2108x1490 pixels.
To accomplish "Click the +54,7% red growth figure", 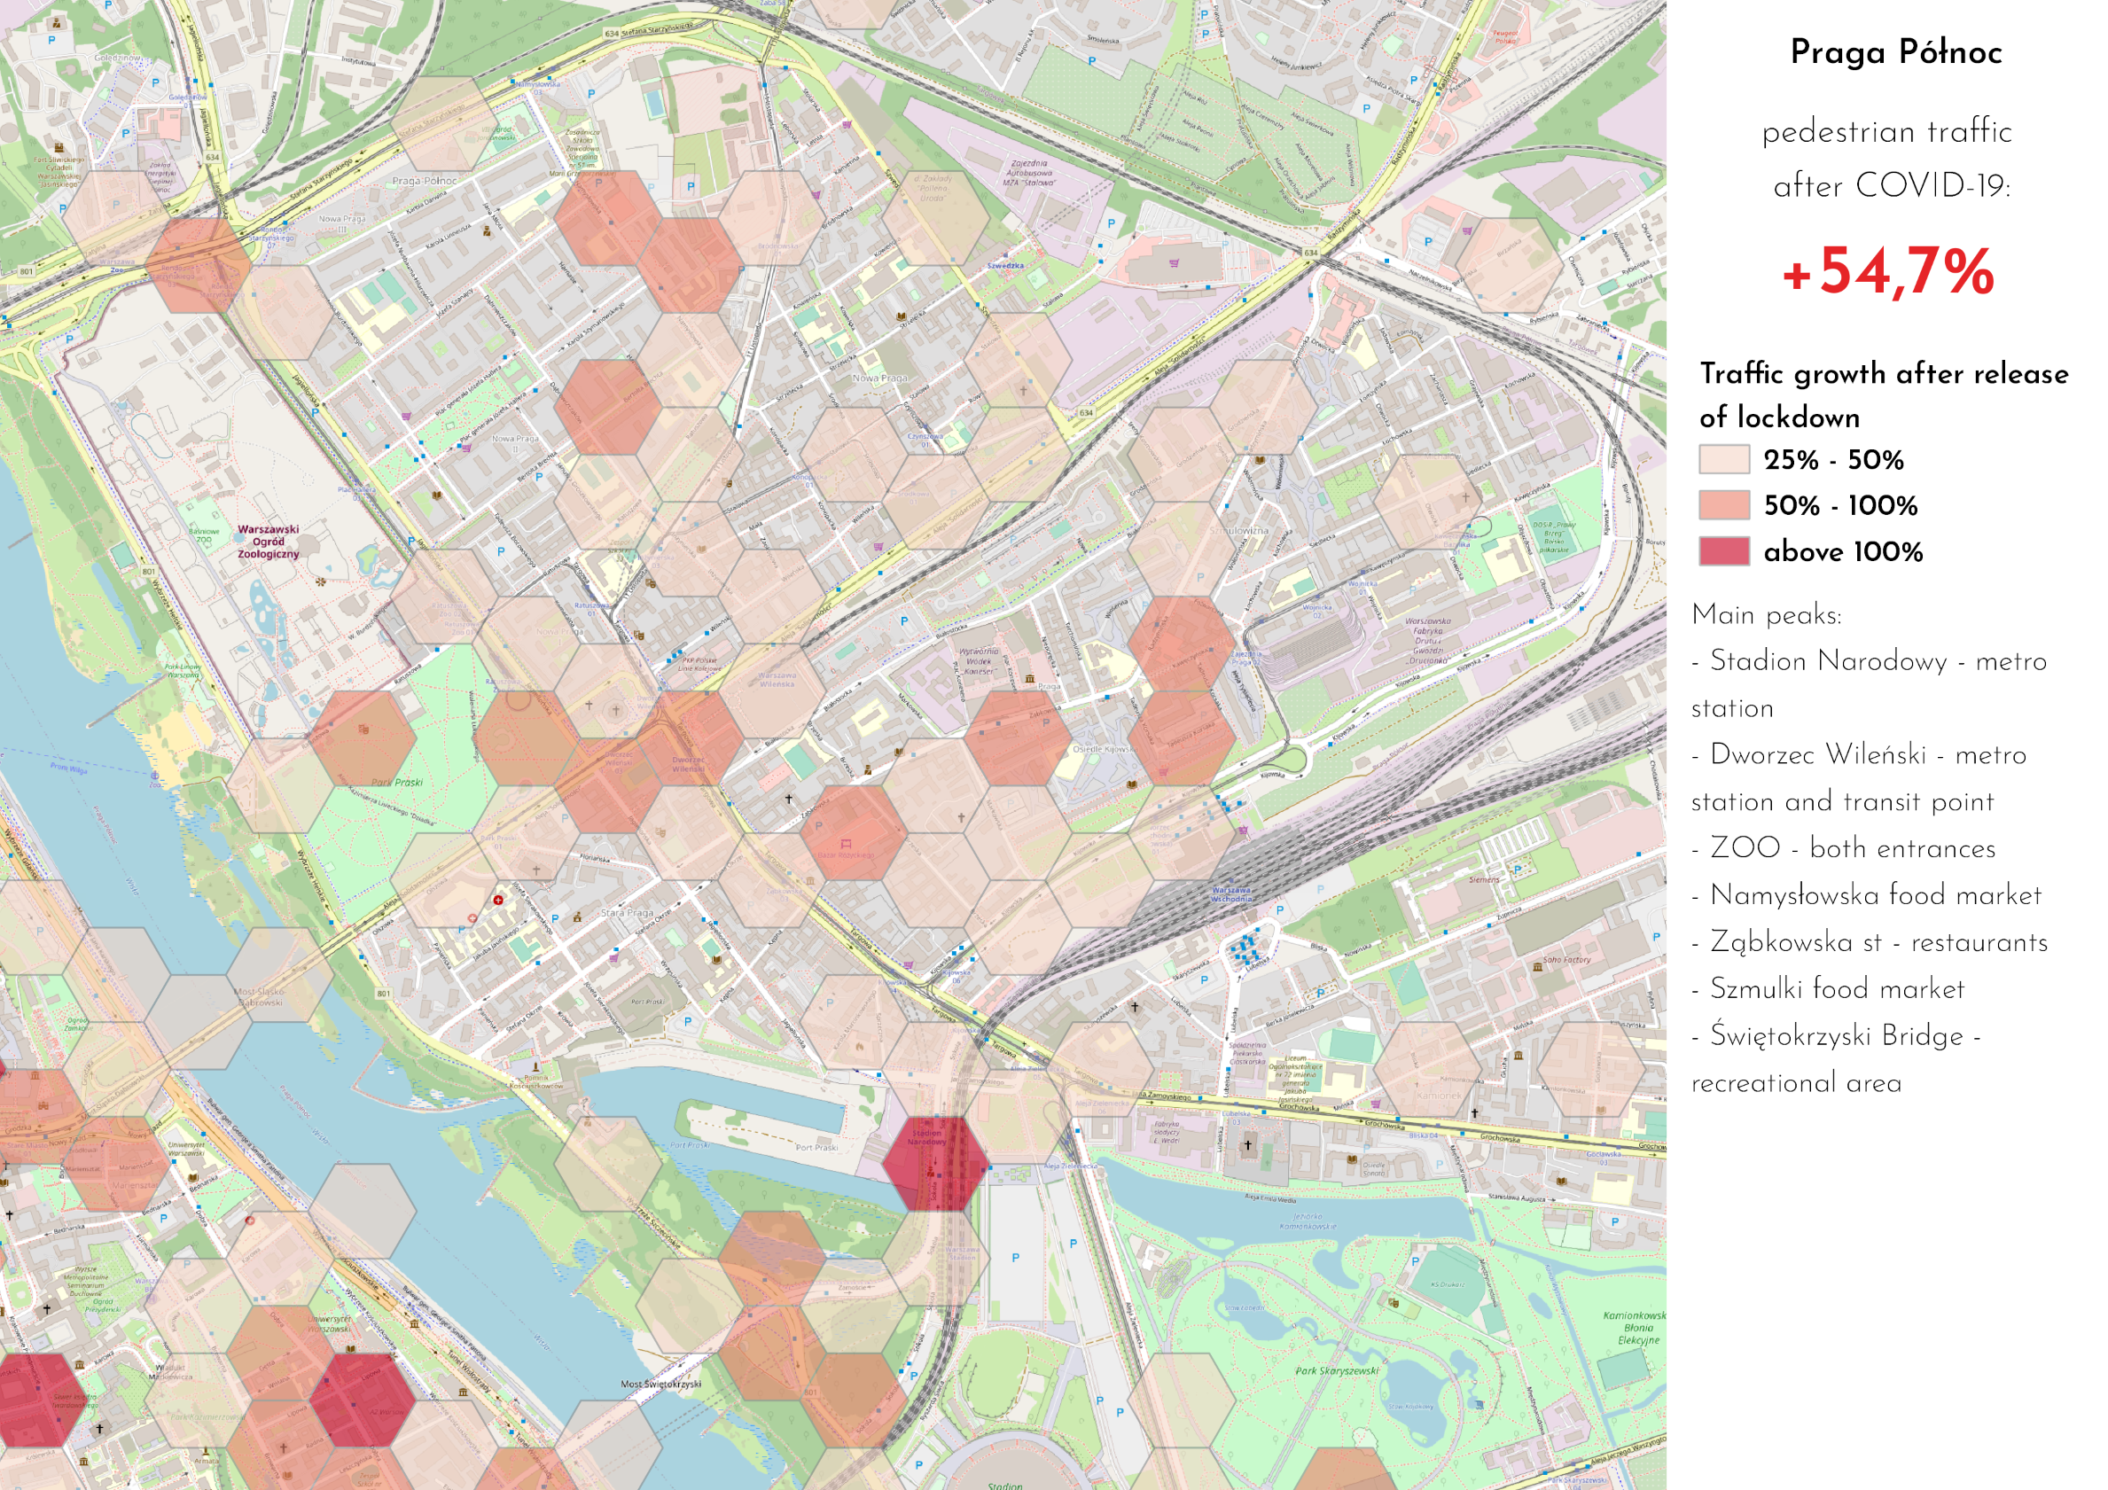I will tap(1886, 272).
